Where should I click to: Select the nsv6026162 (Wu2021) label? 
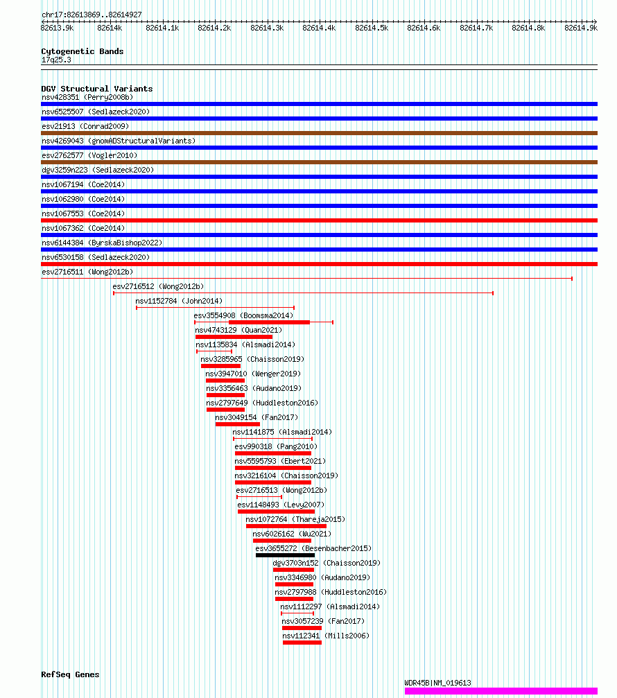292,534
